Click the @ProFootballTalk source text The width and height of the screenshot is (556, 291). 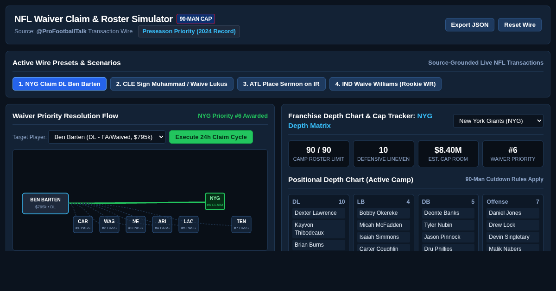62,31
